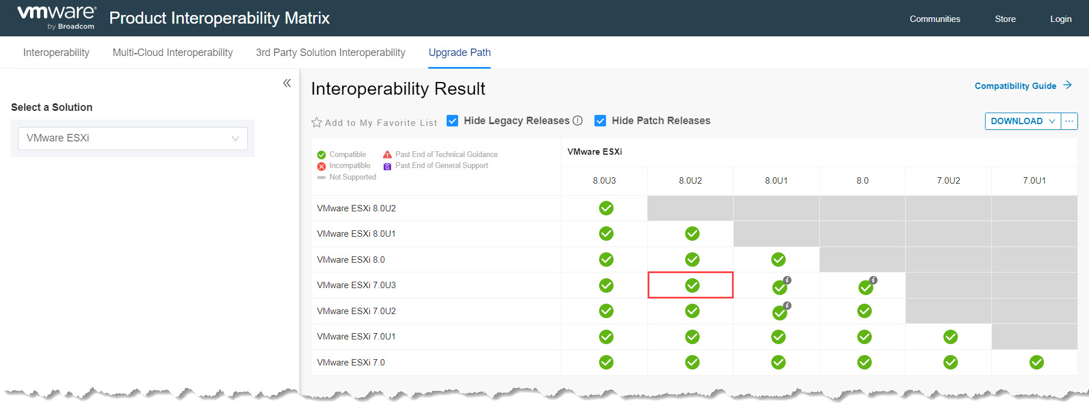Click compatible check for ESXi 7.0U3 to 8.0U2
Screen dimensions: 1089x403
(692, 285)
